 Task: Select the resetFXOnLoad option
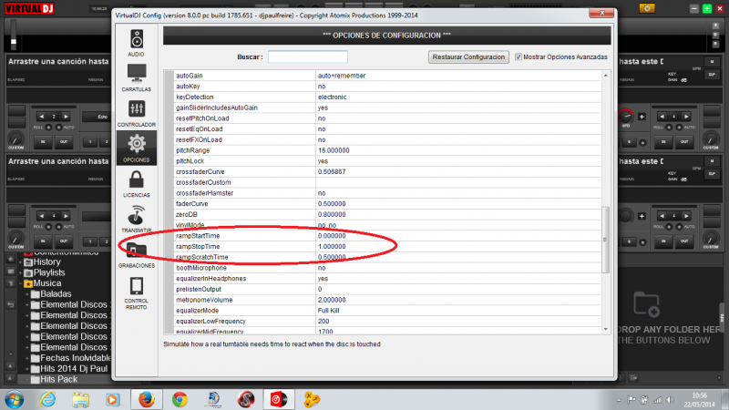pyautogui.click(x=386, y=139)
